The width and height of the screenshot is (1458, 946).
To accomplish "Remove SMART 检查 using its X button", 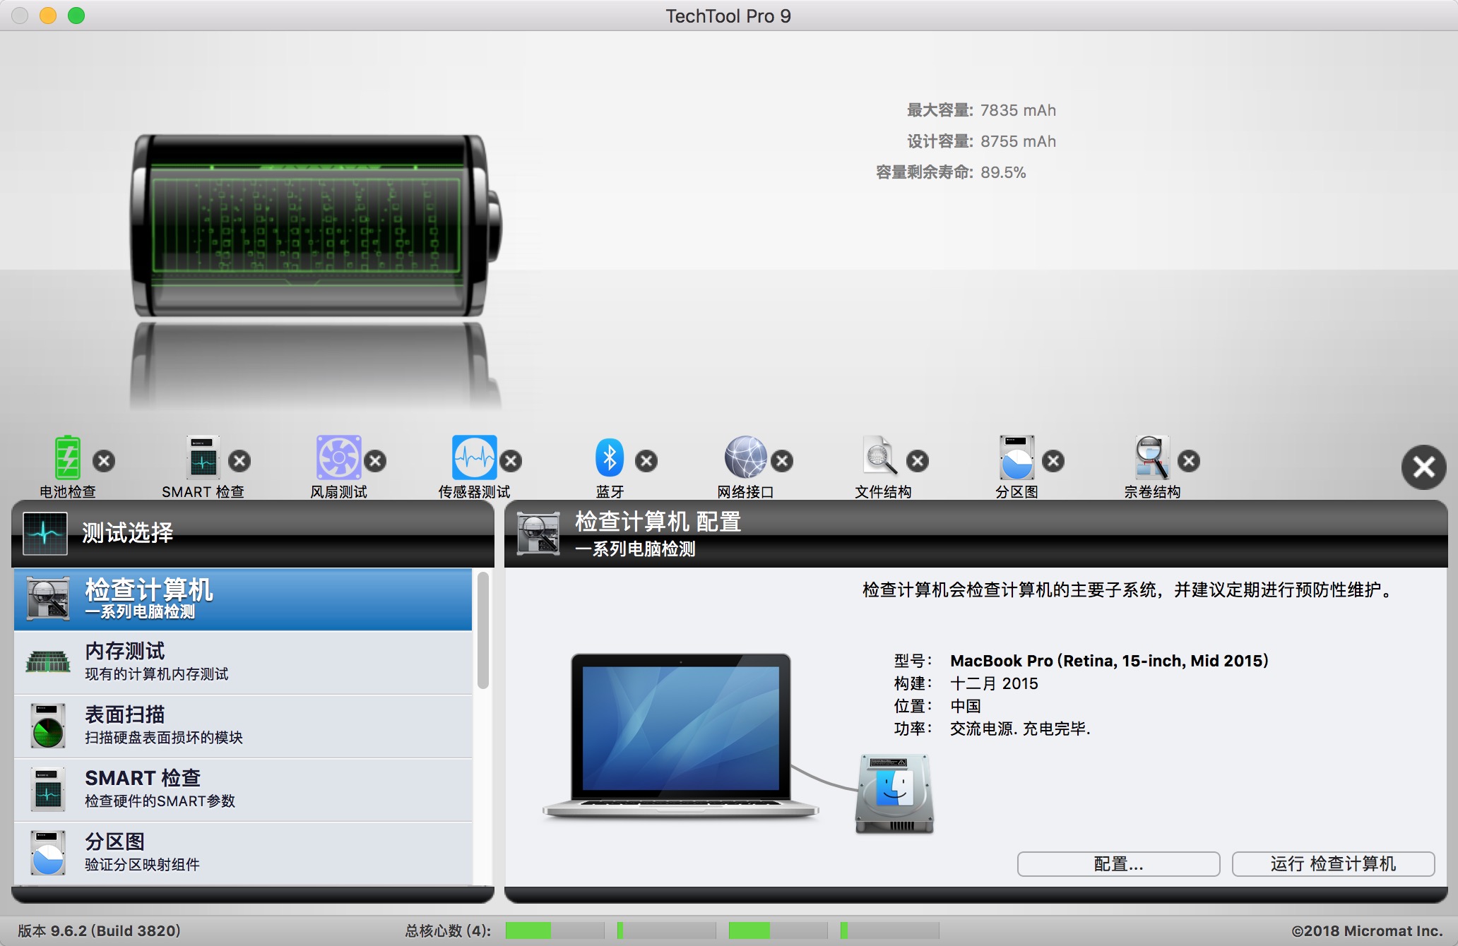I will (x=239, y=461).
